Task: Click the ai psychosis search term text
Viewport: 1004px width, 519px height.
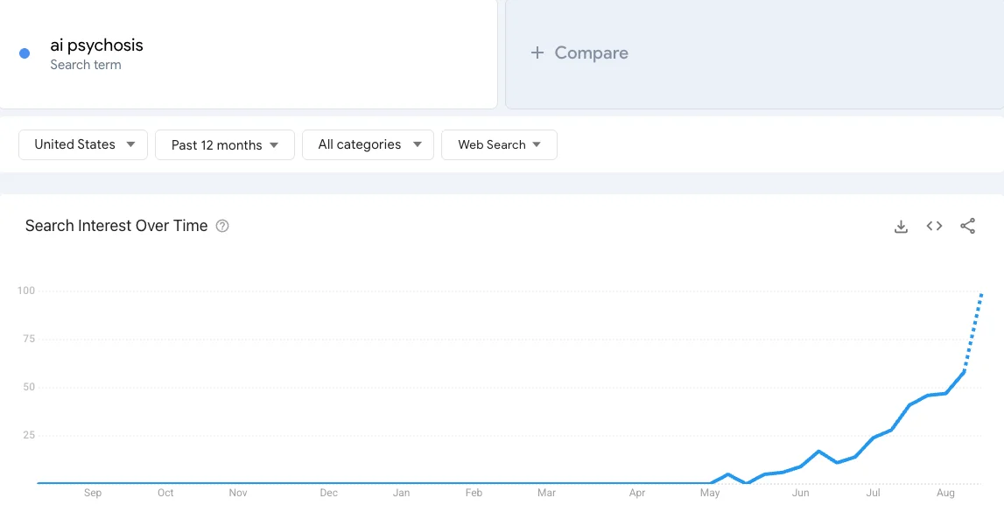Action: [96, 46]
